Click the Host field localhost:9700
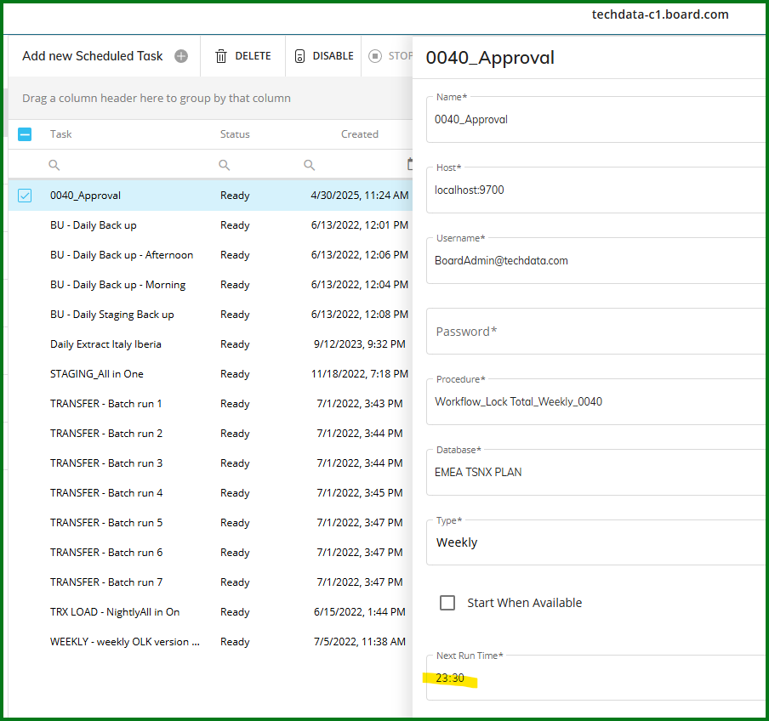769x721 pixels. click(x=595, y=190)
